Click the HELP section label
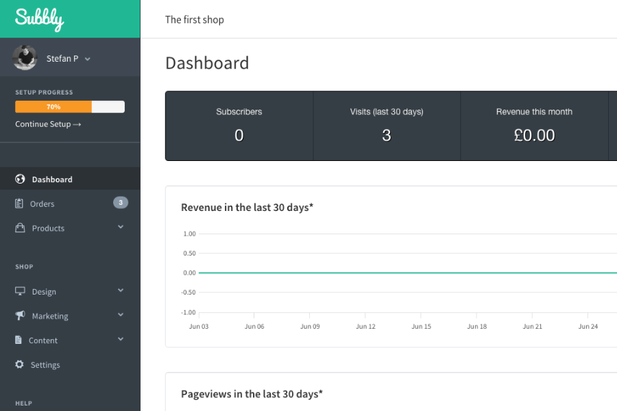Image resolution: width=617 pixels, height=411 pixels. coord(23,403)
